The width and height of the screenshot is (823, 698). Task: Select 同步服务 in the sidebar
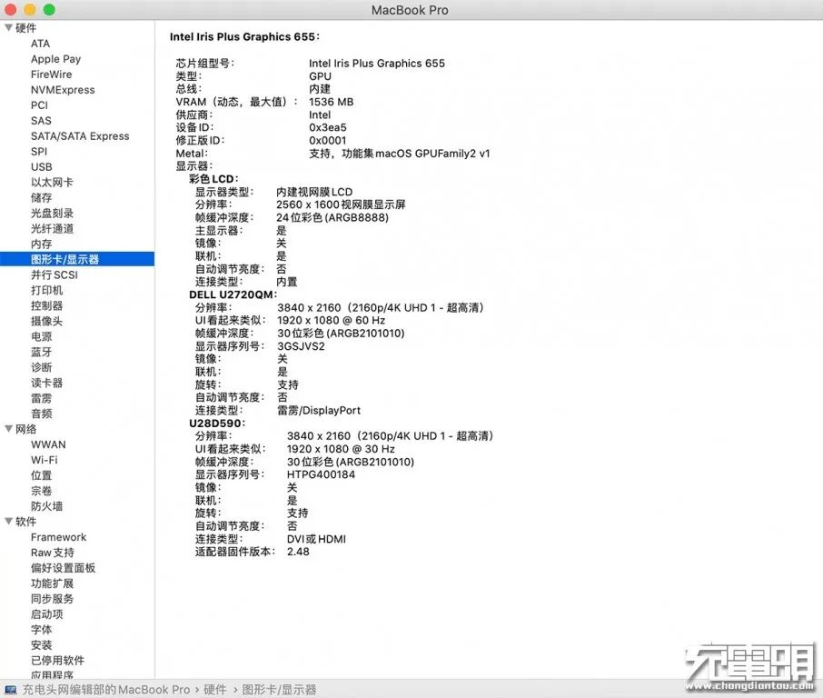click(x=52, y=598)
